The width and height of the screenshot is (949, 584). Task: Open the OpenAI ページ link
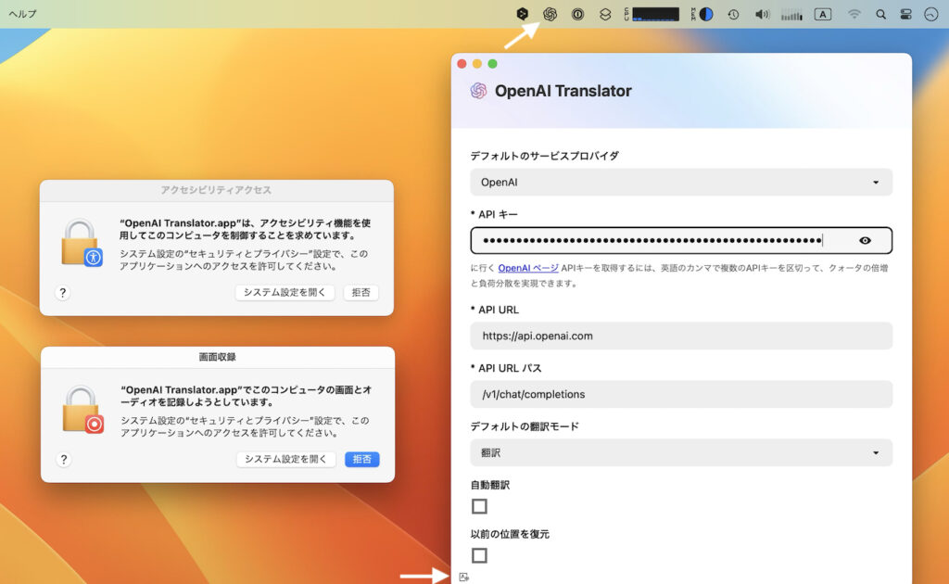tap(525, 268)
